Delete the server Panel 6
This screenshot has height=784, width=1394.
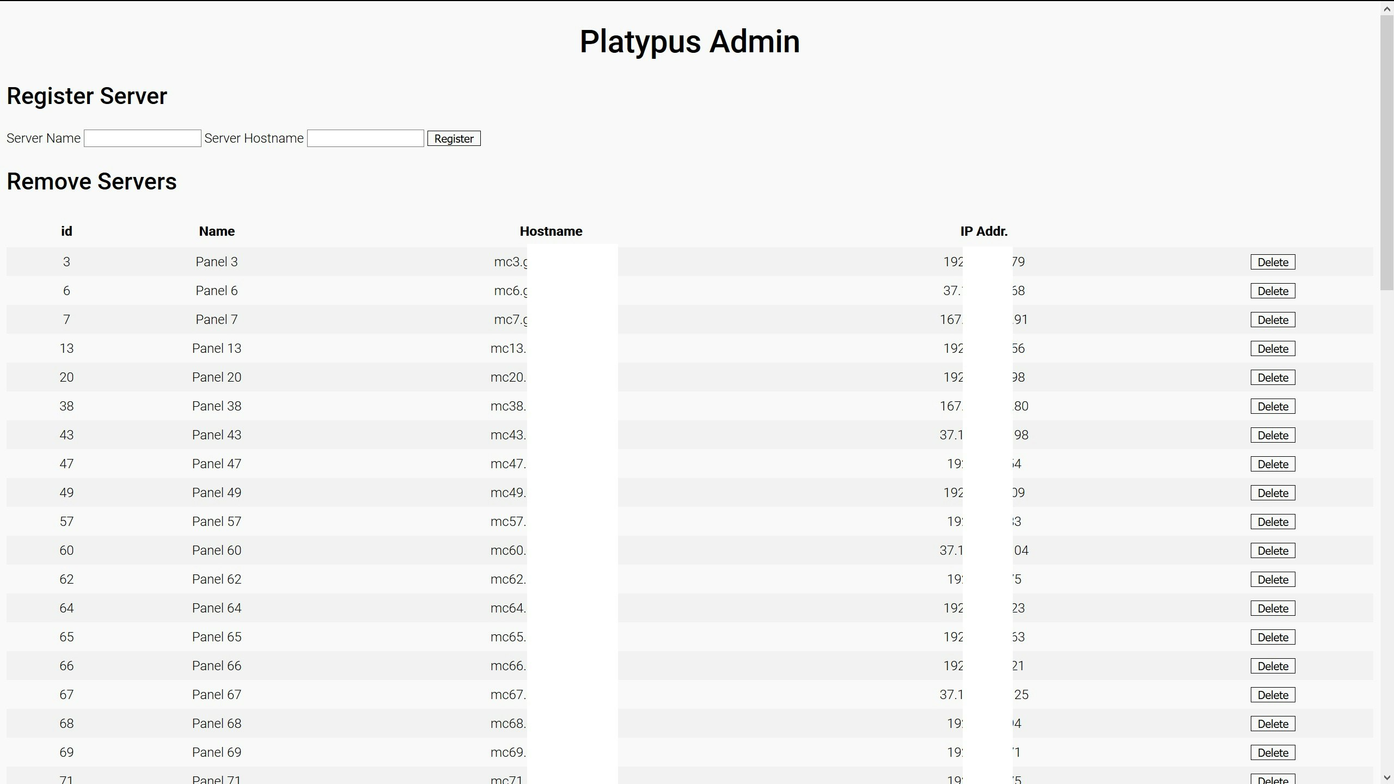(x=1272, y=290)
